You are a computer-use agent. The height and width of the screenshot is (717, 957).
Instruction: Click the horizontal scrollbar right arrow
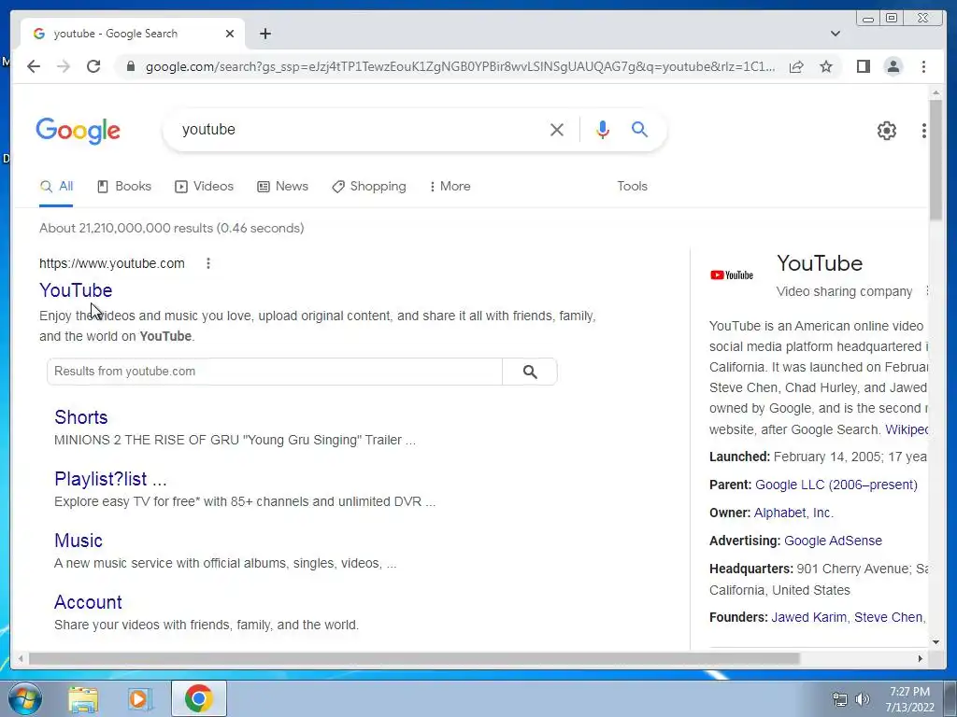pos(921,658)
